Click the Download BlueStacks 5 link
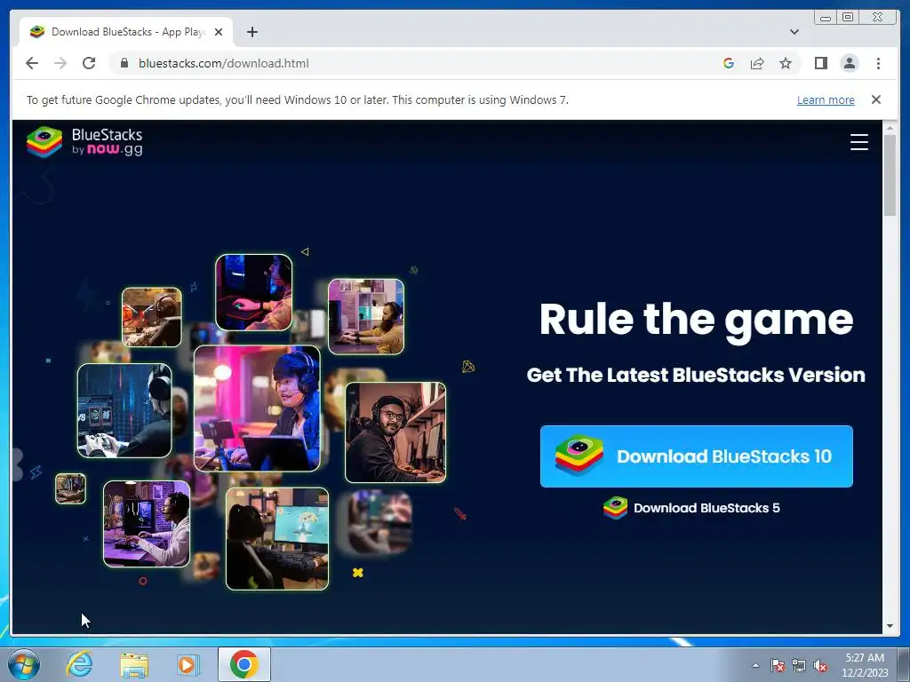 (691, 508)
